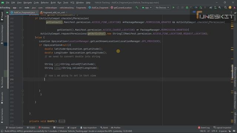Open the Profiler tool window
Viewport: 237px width, 133px height.
click(116, 127)
